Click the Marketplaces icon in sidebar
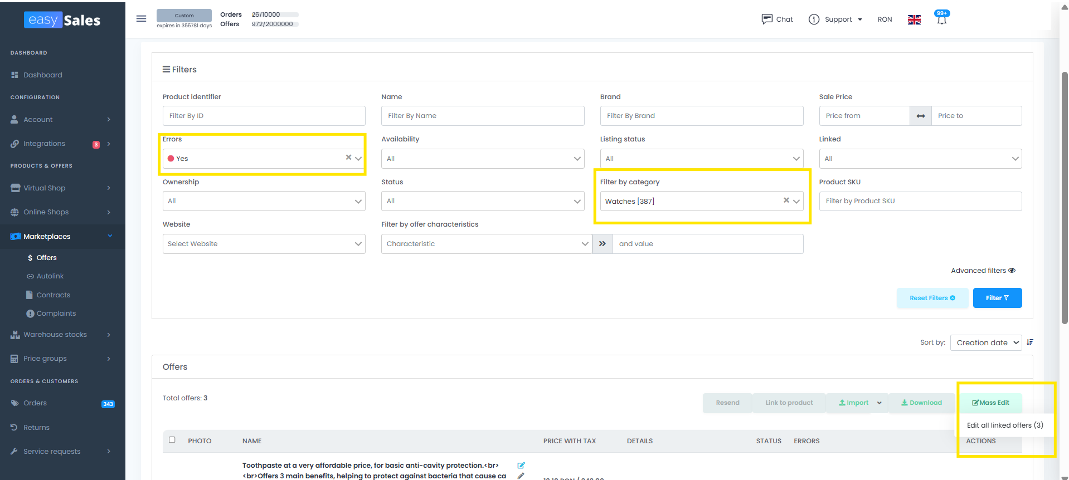Image resolution: width=1069 pixels, height=480 pixels. [16, 237]
